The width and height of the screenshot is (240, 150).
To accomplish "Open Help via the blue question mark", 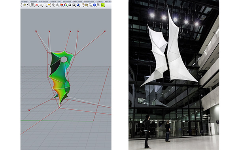I will coord(94,5).
